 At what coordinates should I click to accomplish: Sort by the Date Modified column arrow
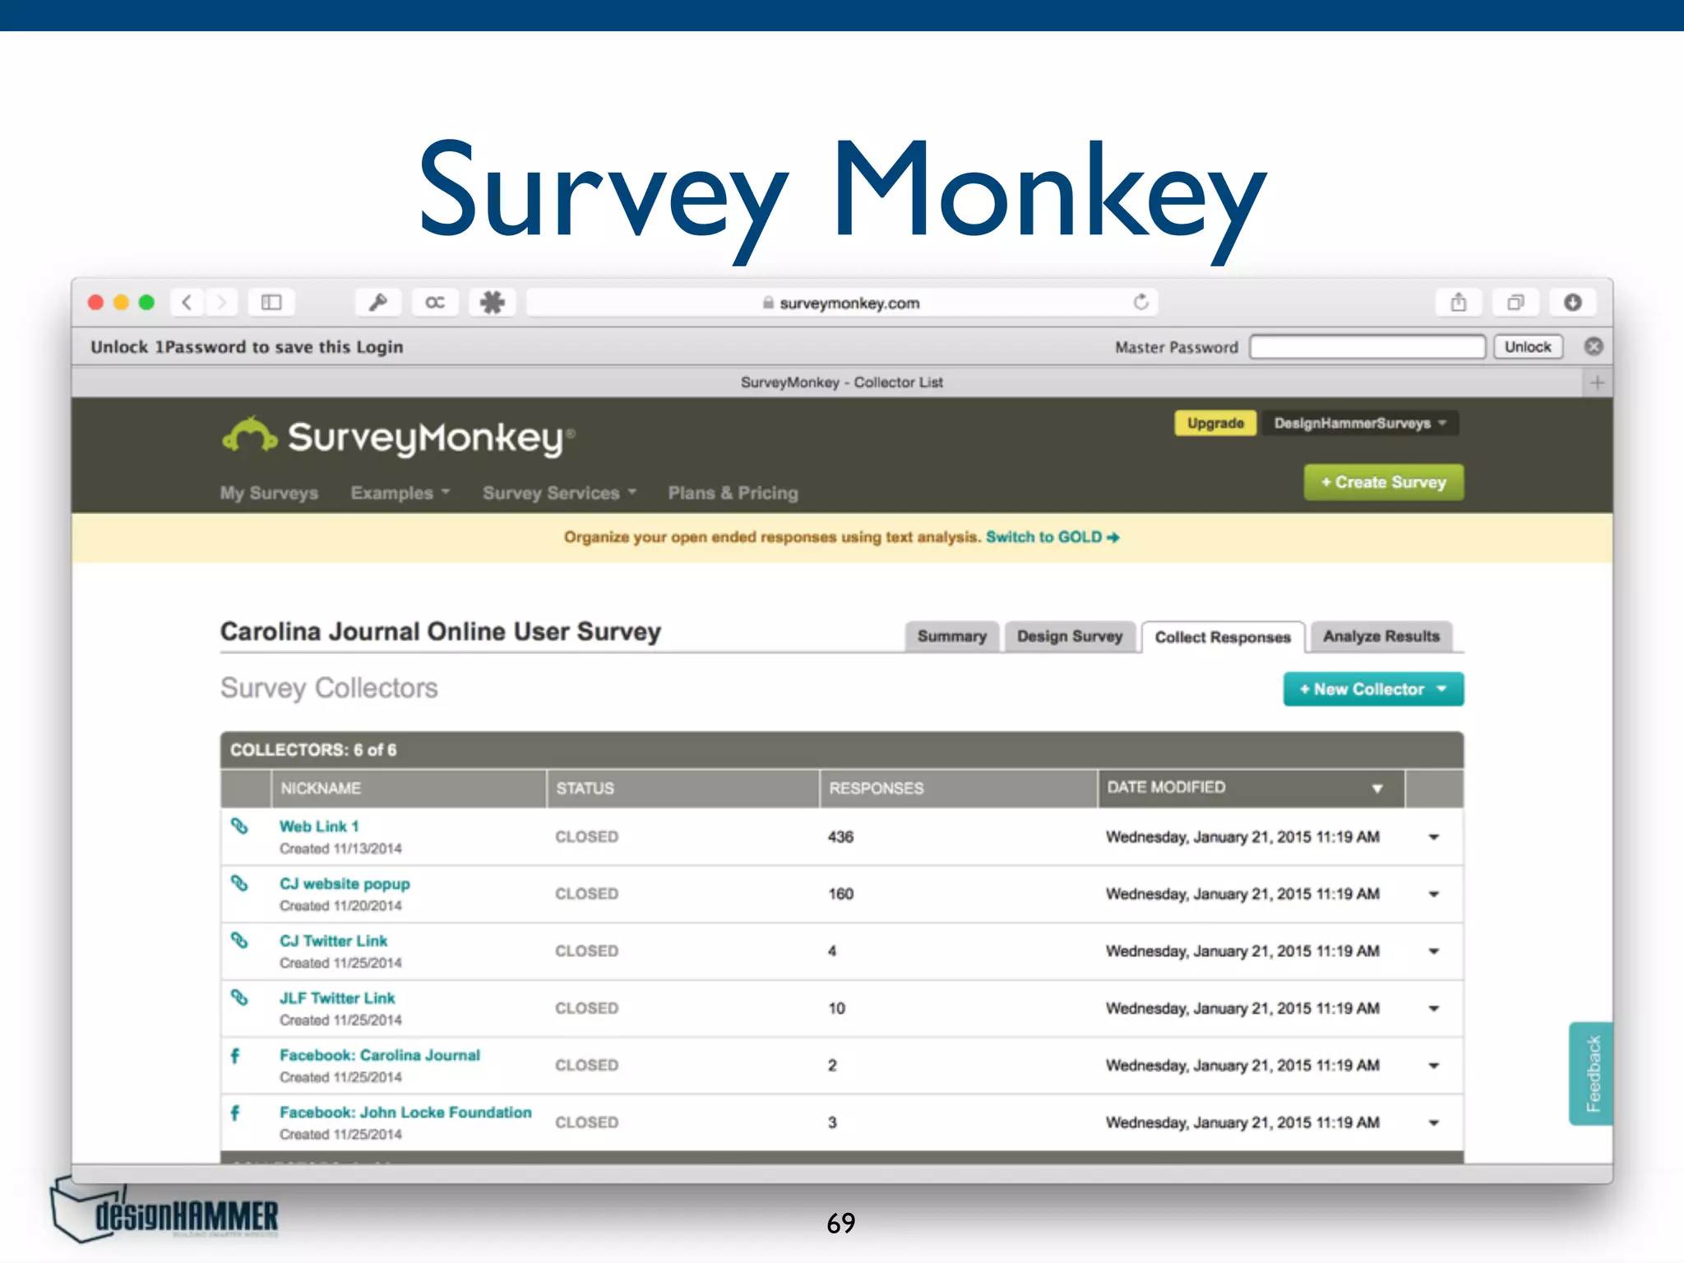click(x=1377, y=789)
